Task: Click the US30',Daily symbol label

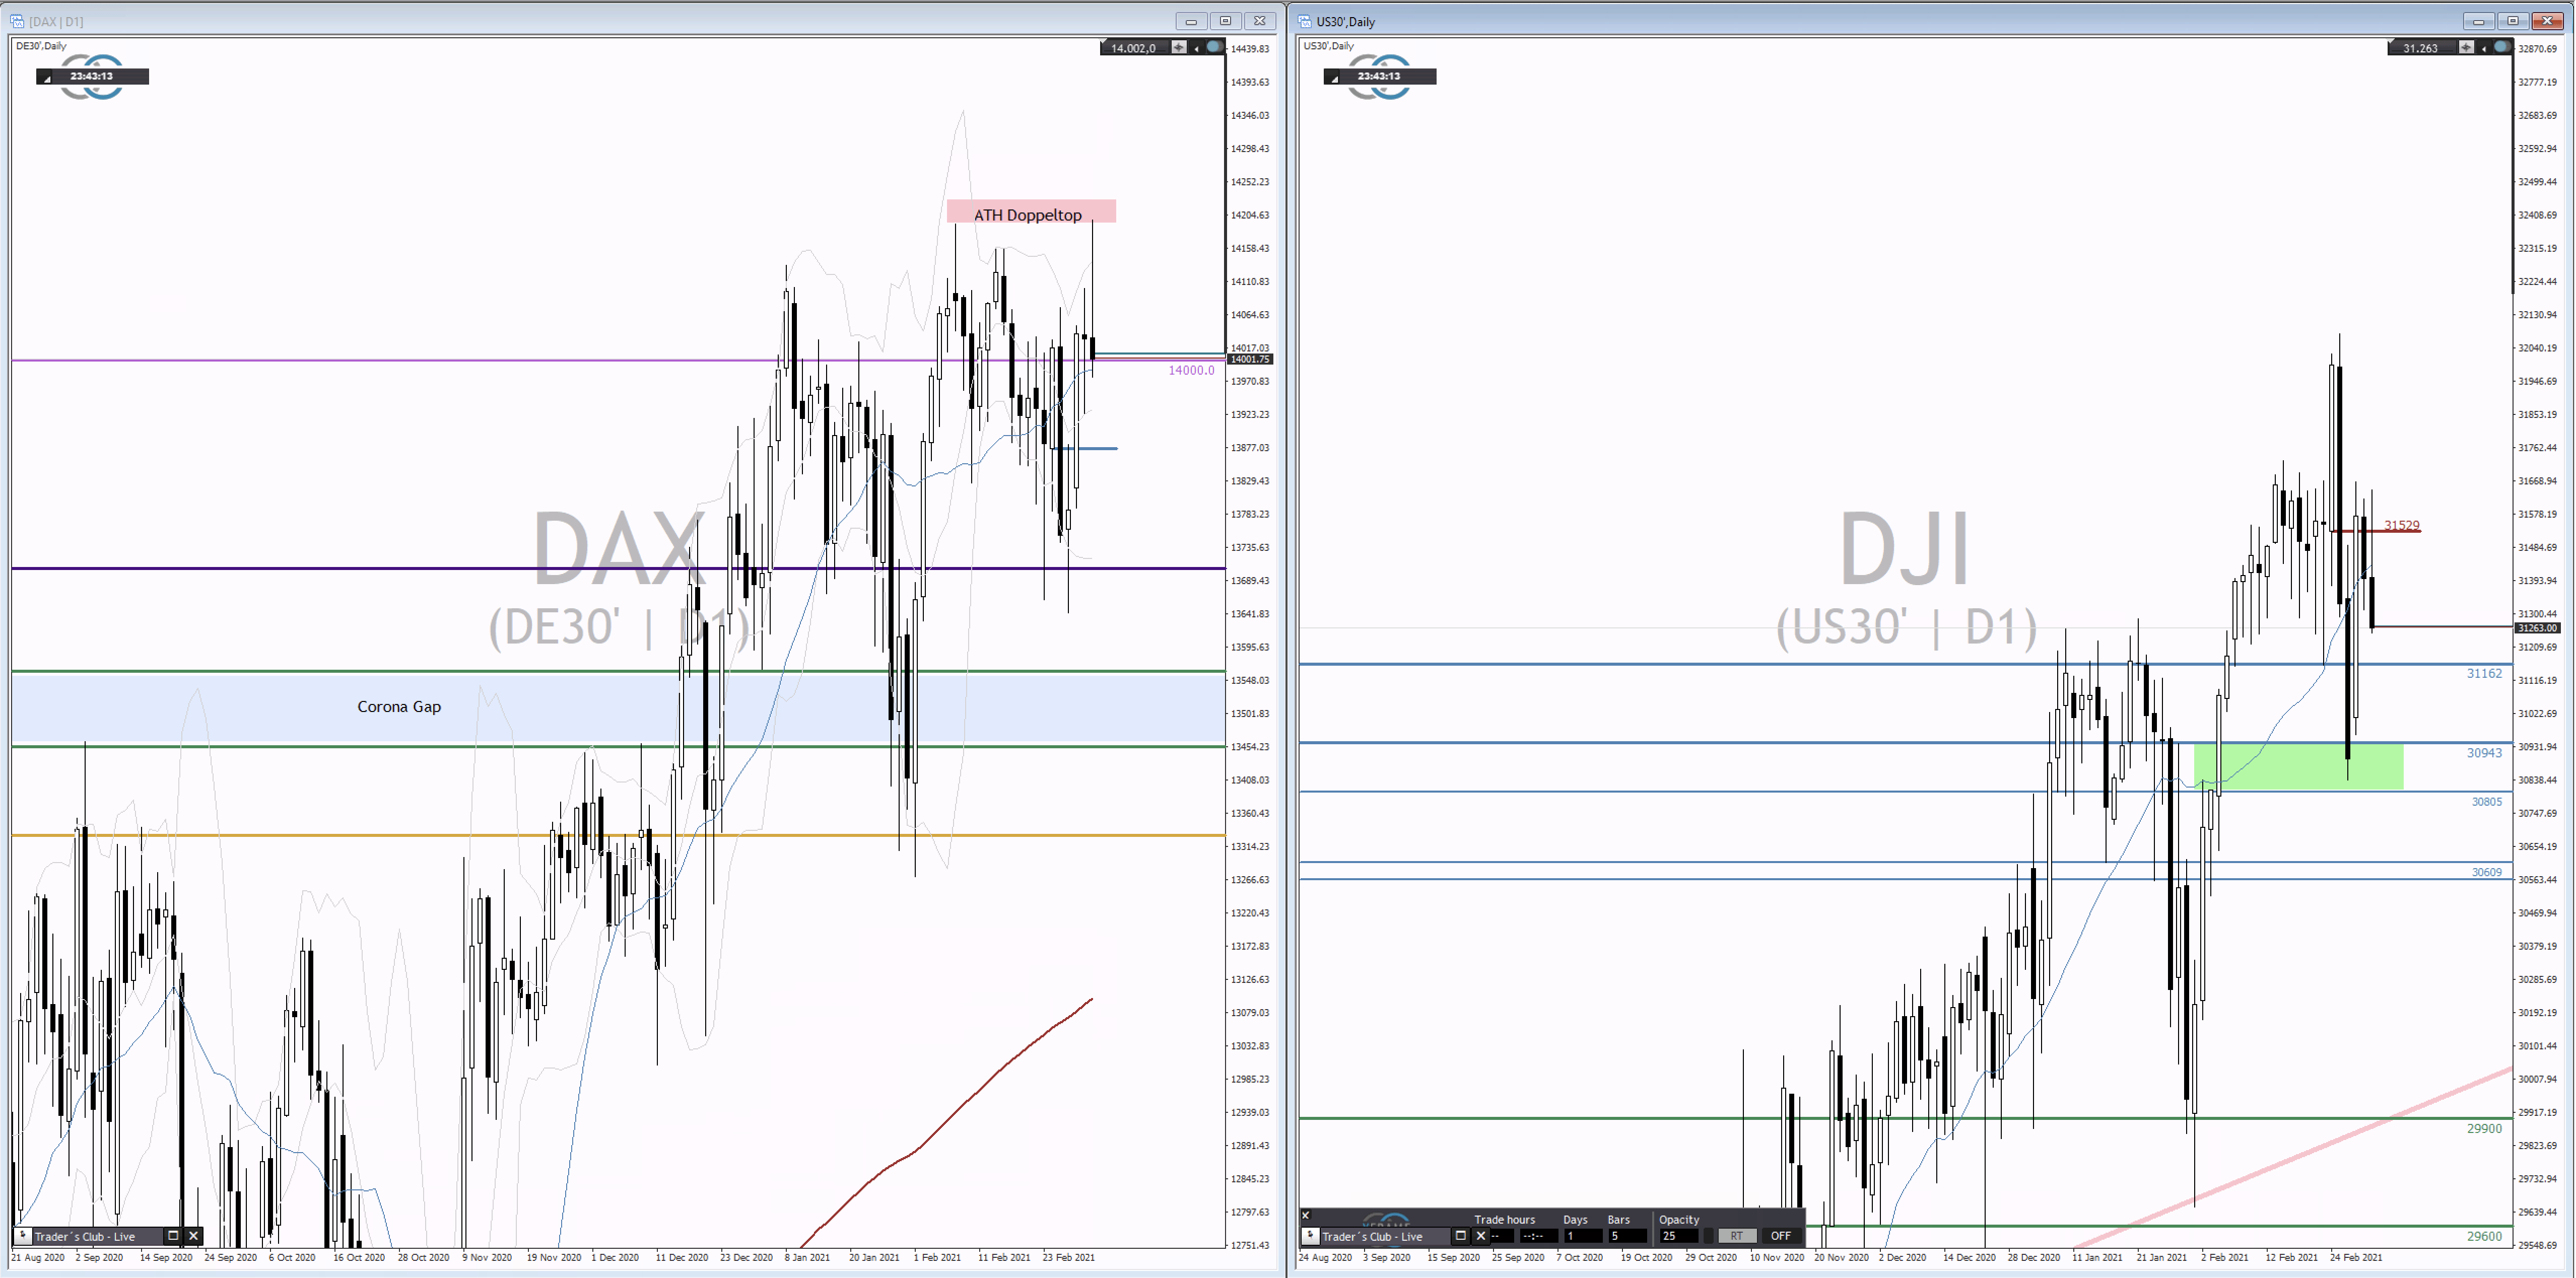Action: pos(1329,46)
